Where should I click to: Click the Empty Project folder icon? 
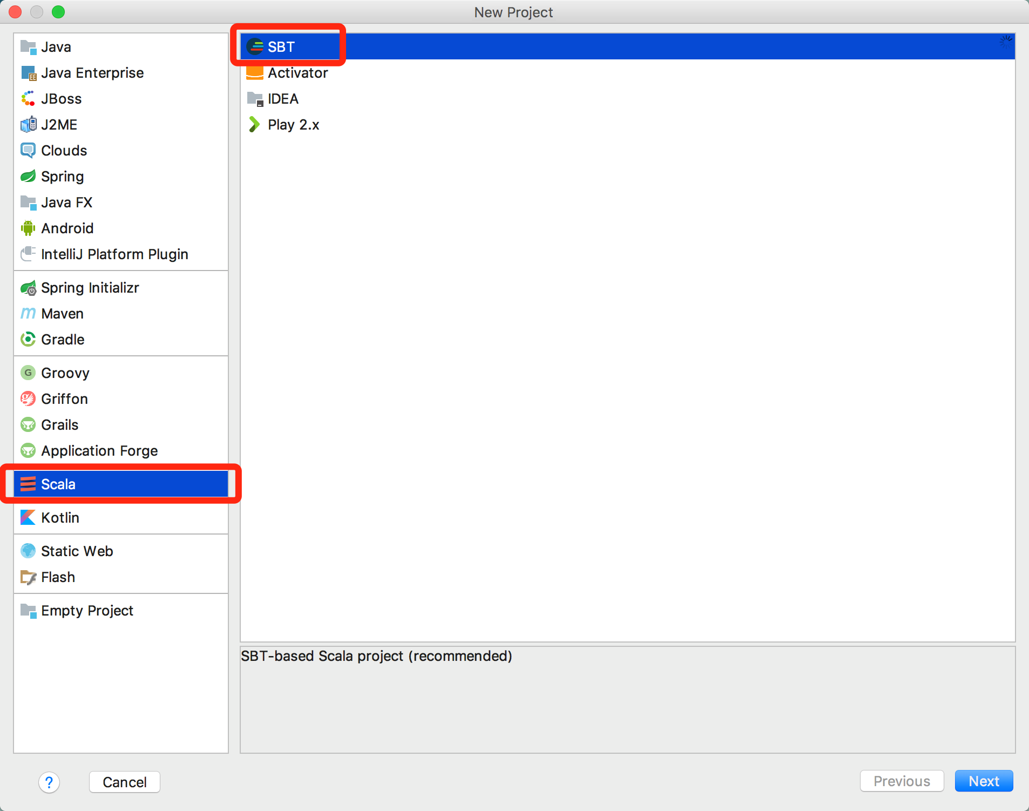(28, 611)
